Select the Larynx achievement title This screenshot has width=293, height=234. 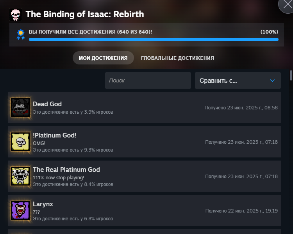coord(43,204)
